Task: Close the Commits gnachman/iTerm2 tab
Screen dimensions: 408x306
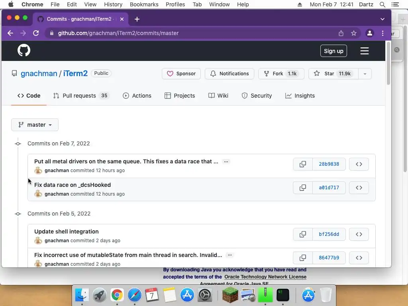Action: click(122, 19)
